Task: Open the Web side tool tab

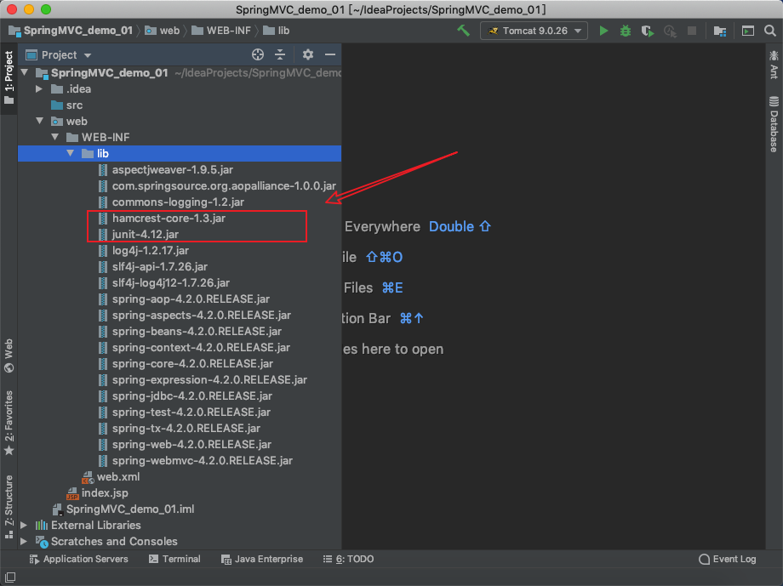Action: click(x=9, y=356)
